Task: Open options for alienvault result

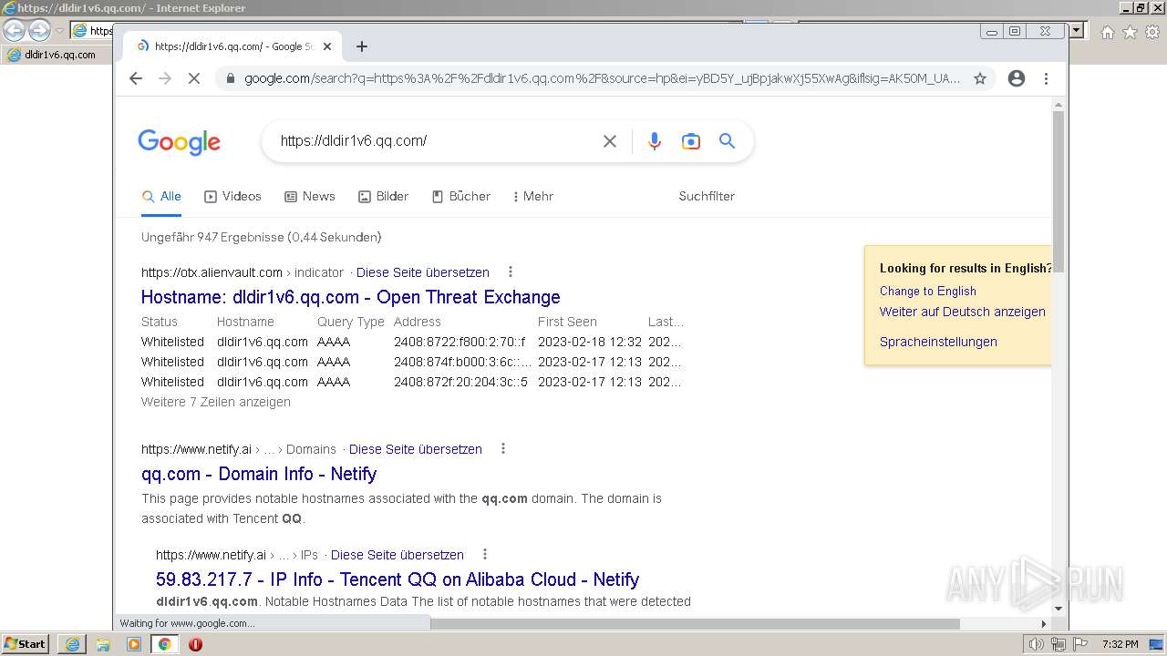Action: click(x=511, y=272)
